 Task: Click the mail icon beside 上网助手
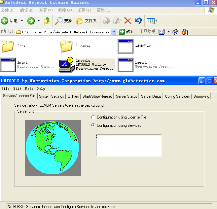[x=162, y=32]
